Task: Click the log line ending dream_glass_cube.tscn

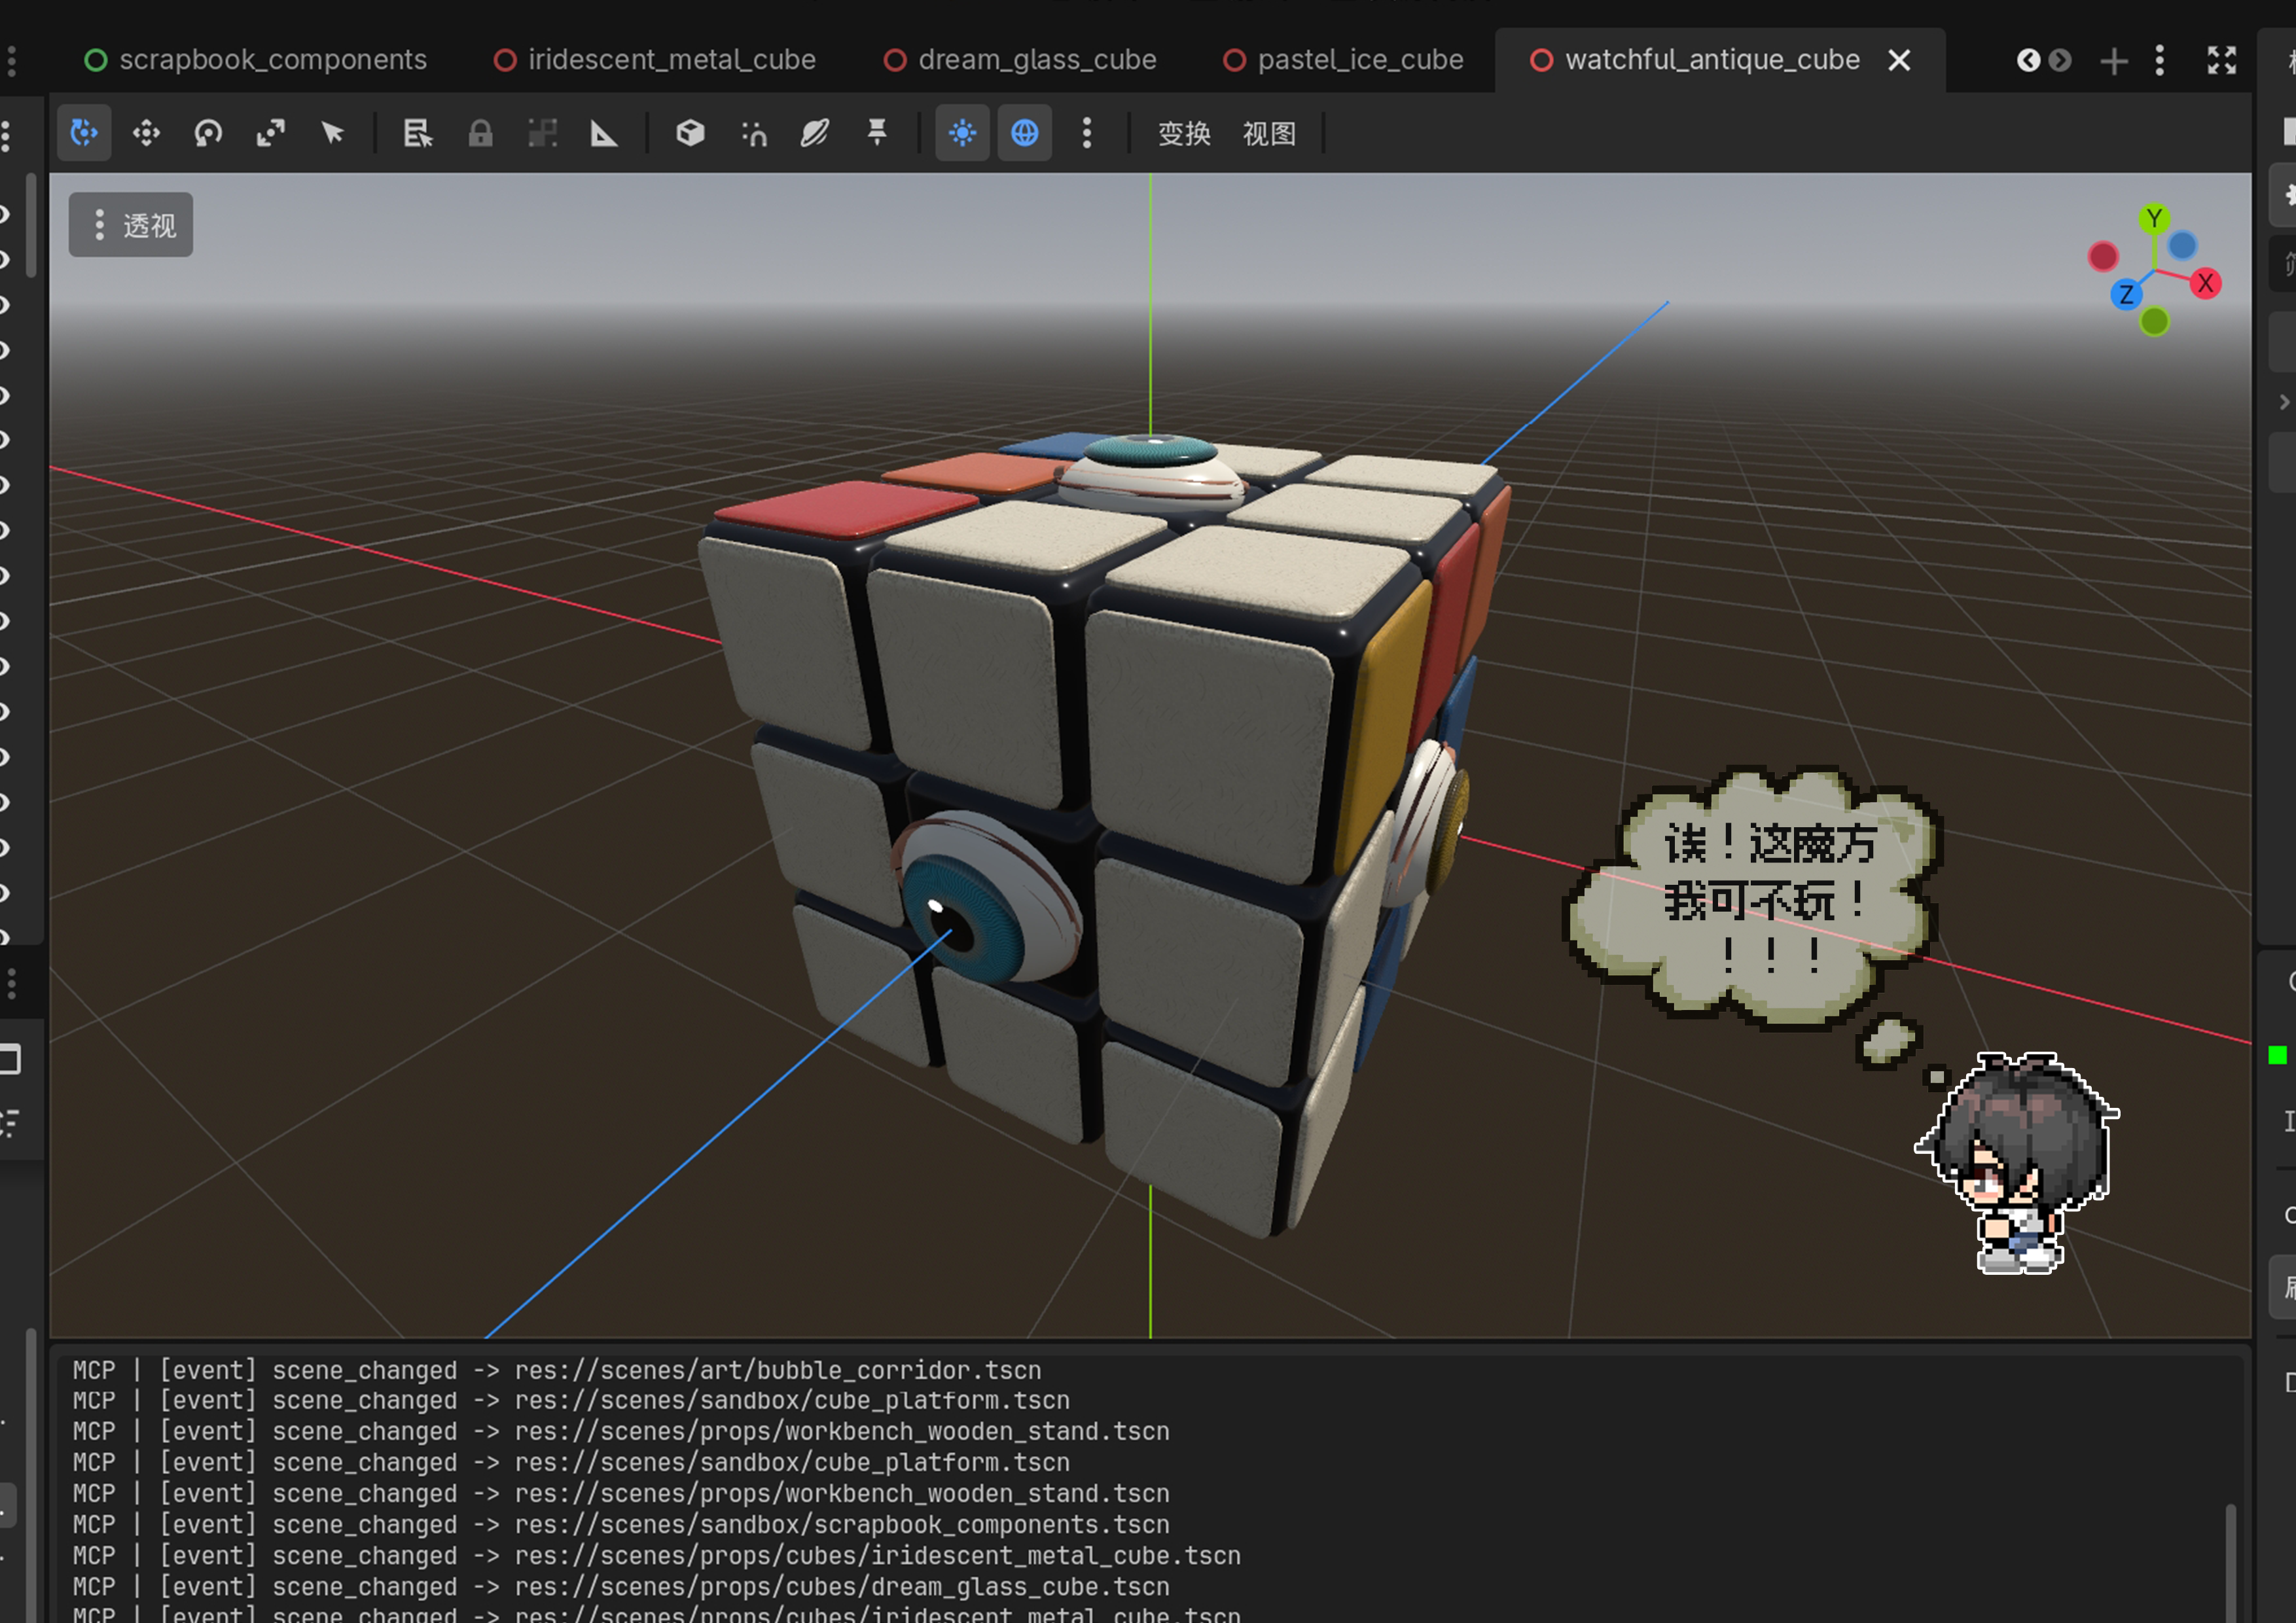Action: (621, 1586)
